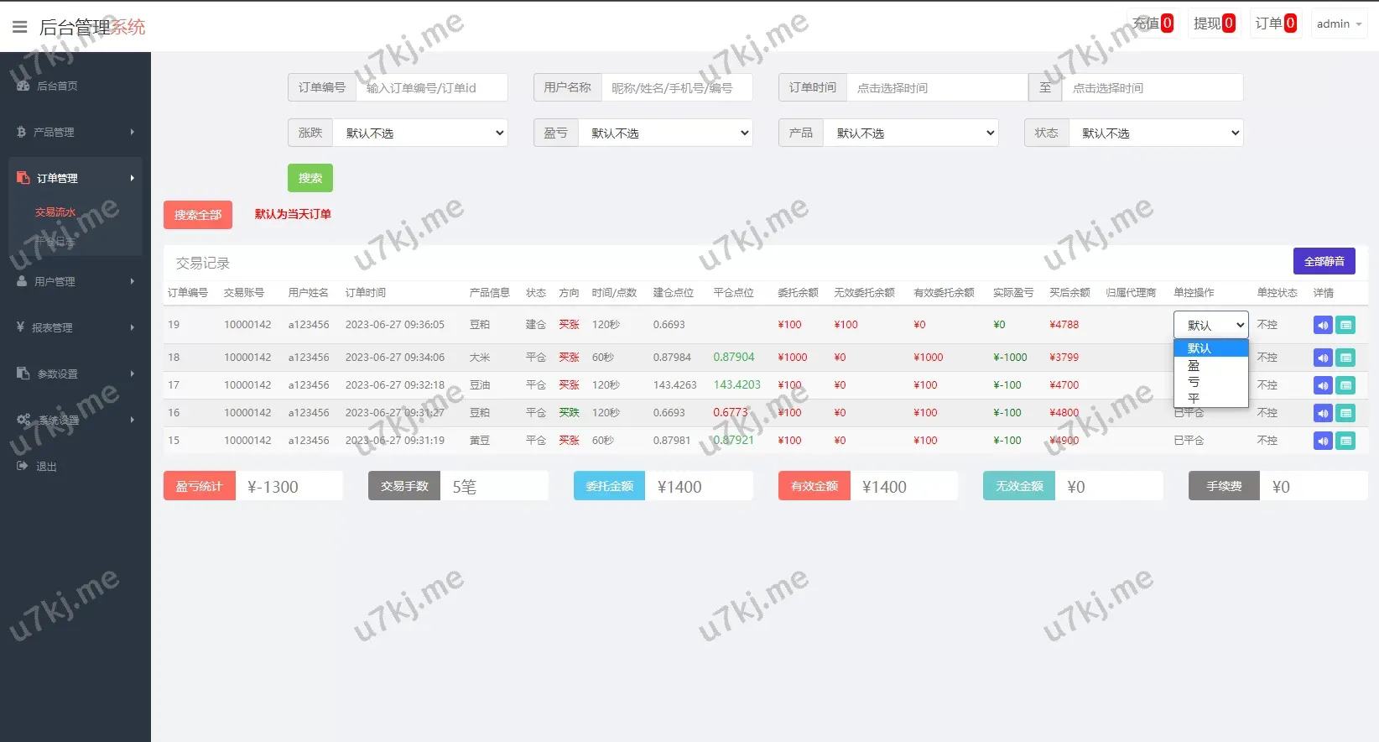Open the admin user dropdown

tap(1339, 24)
